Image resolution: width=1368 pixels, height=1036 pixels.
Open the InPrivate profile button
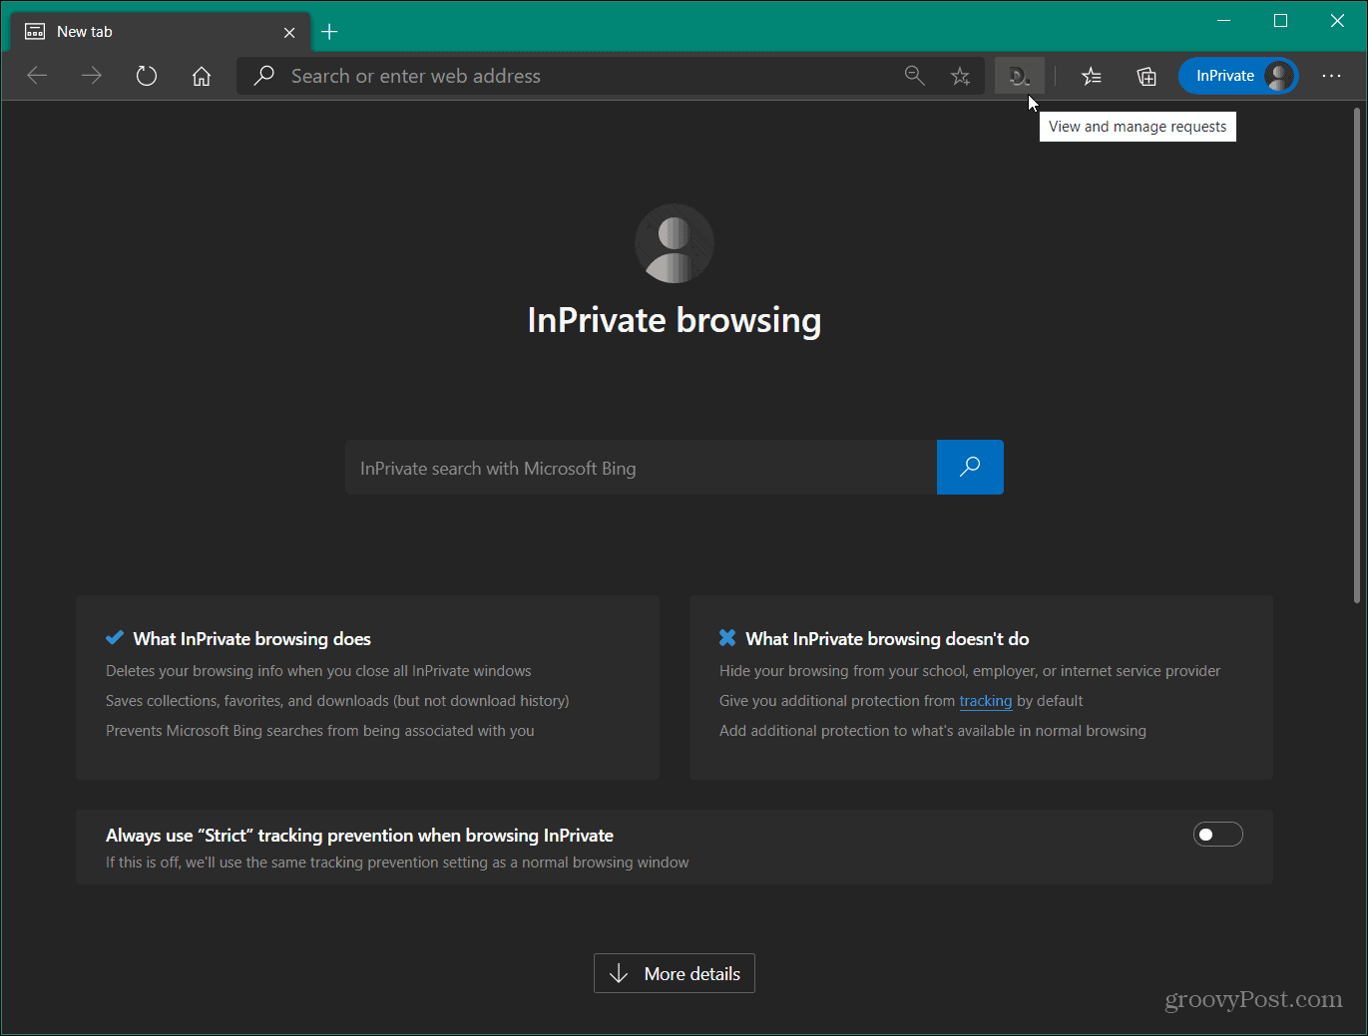(1237, 75)
